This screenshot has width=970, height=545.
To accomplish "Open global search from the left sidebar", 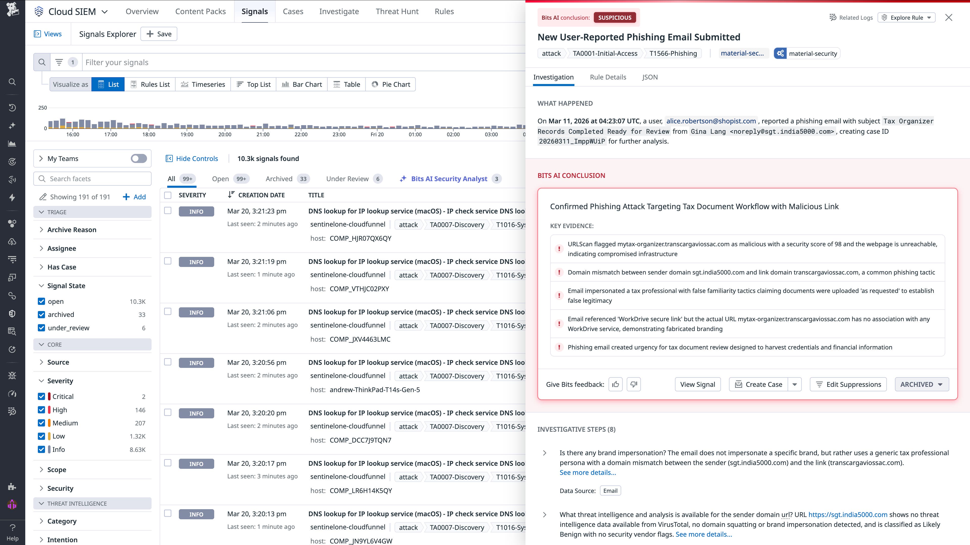I will [12, 81].
